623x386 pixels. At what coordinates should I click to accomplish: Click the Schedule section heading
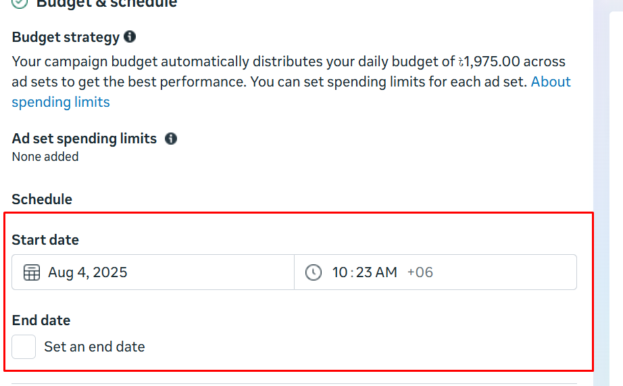(42, 199)
